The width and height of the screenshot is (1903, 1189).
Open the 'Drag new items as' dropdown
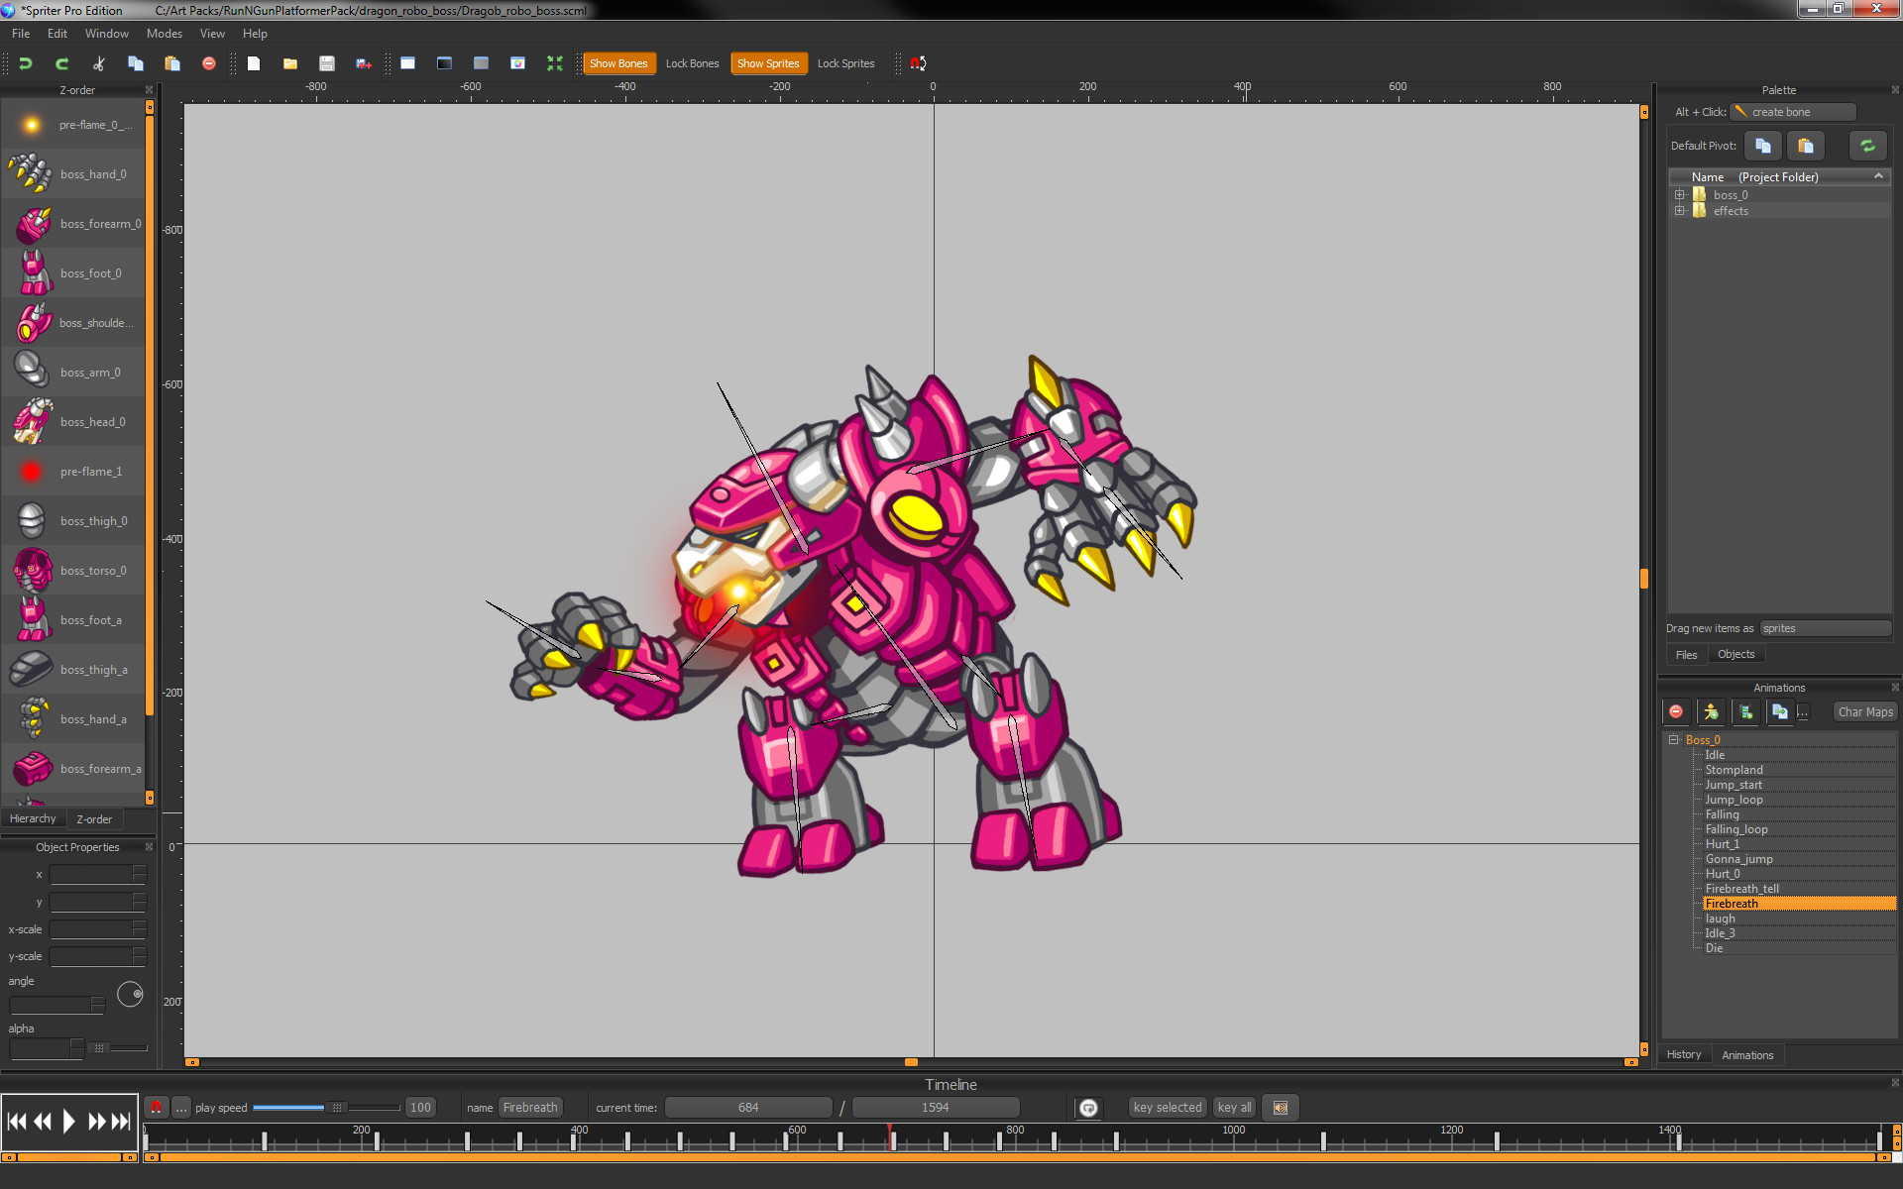pos(1825,627)
